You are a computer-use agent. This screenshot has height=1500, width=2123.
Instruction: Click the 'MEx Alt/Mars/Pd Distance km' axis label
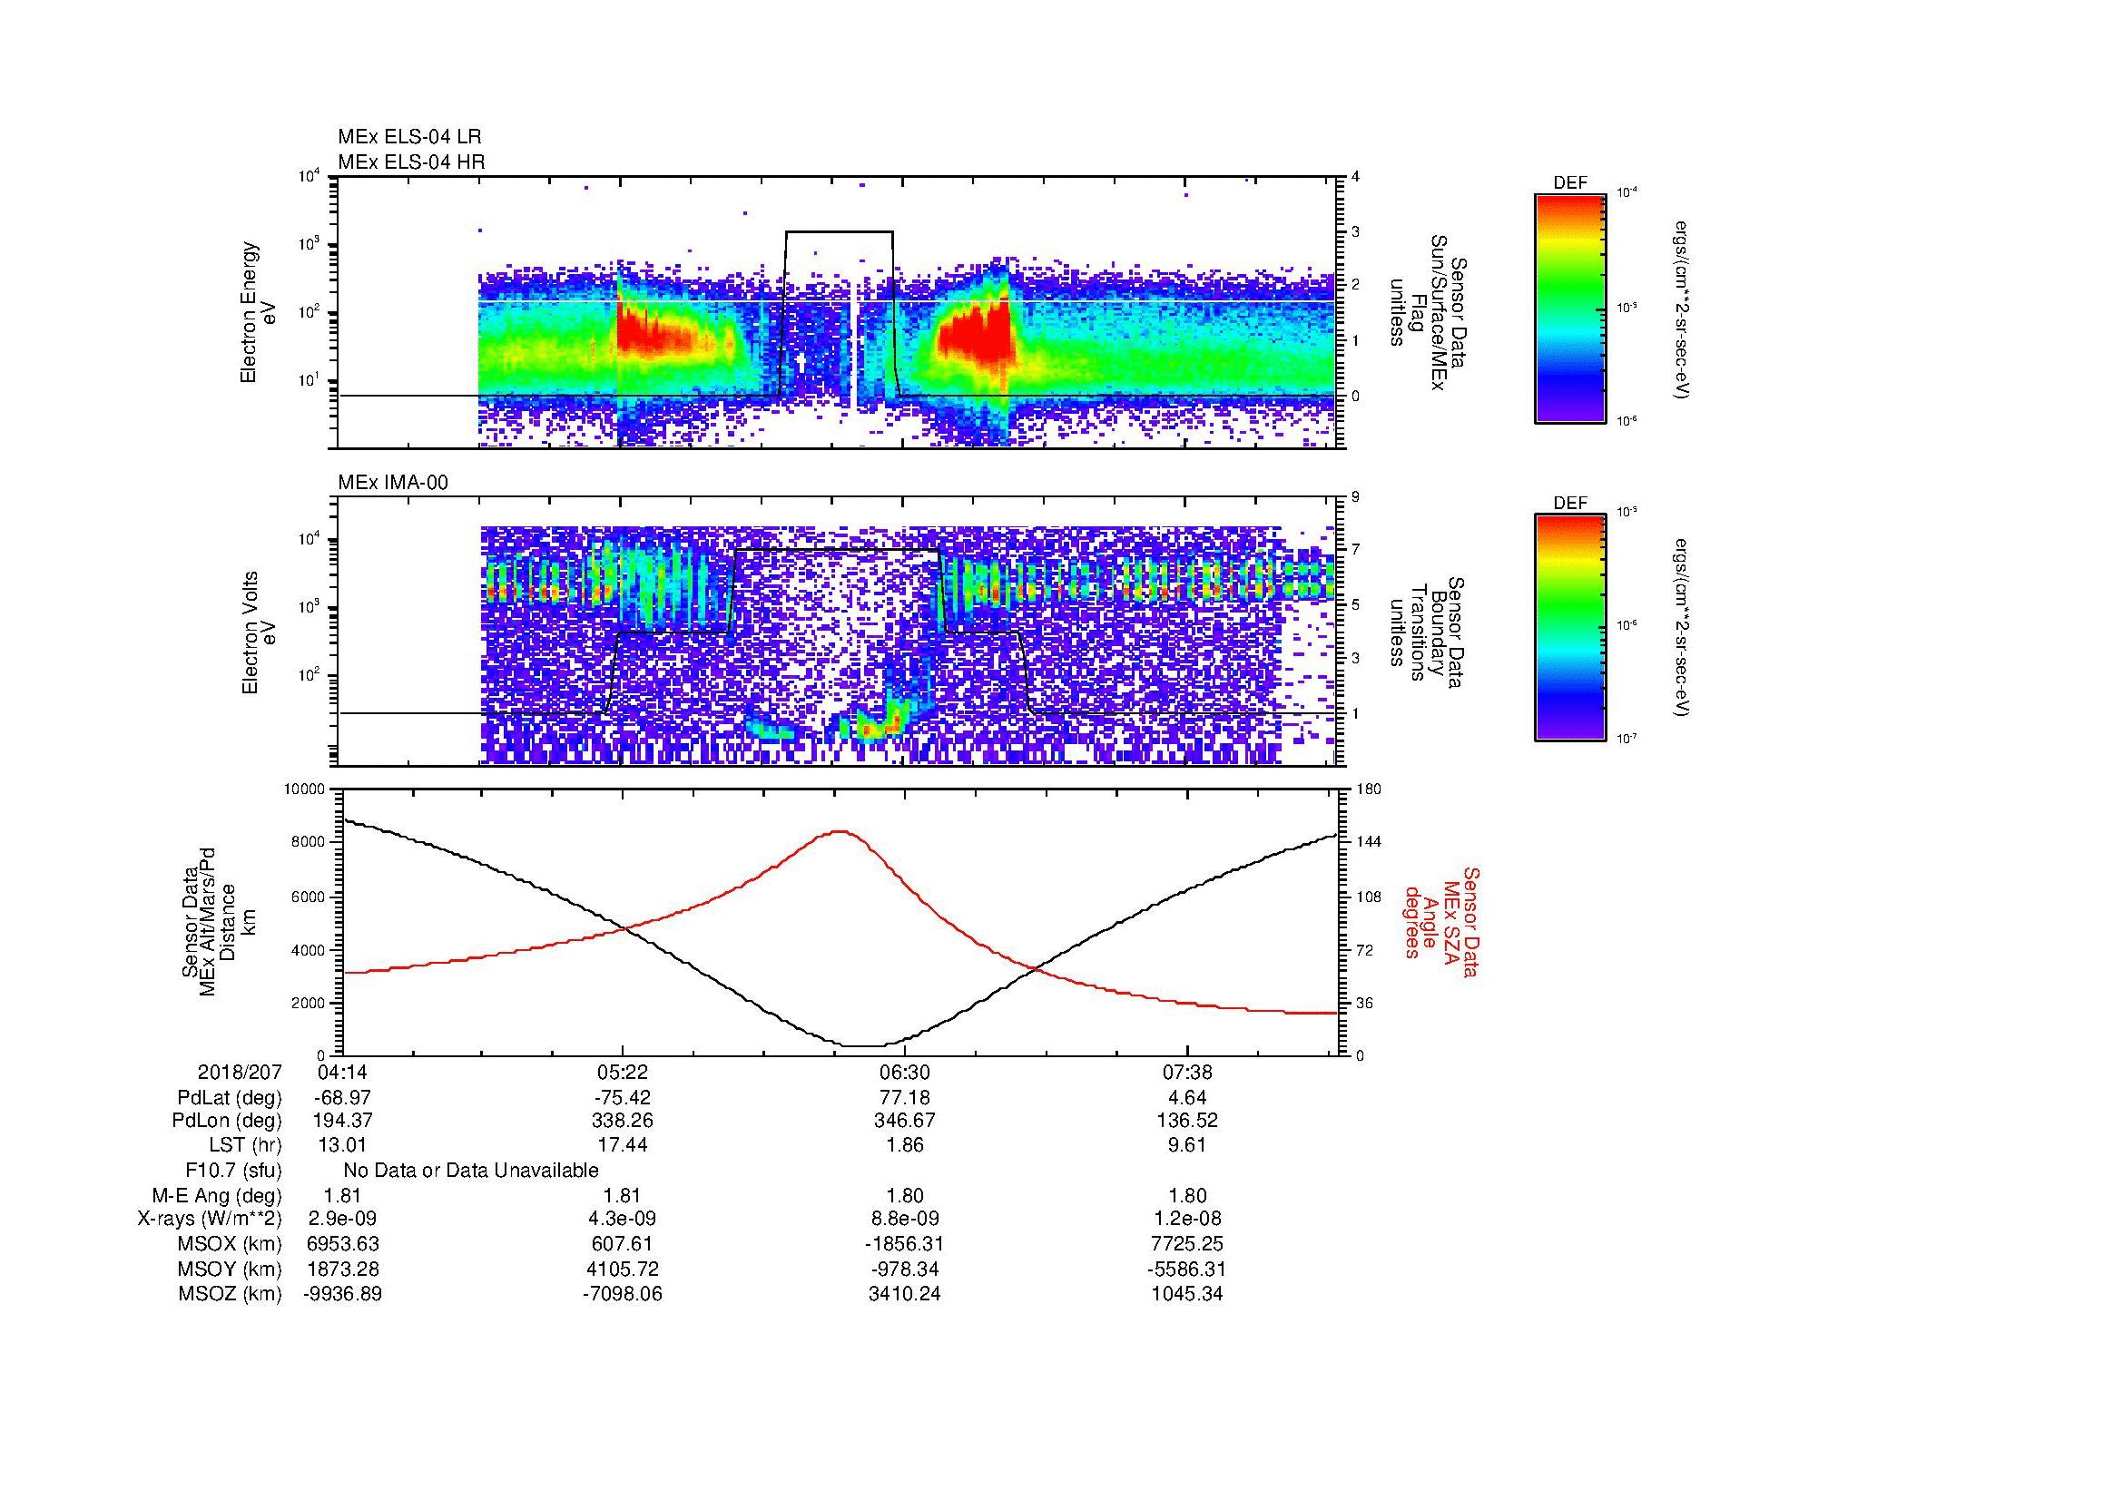pos(218,922)
